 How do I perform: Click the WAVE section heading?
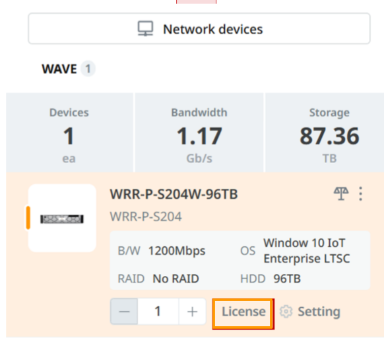[x=59, y=69]
